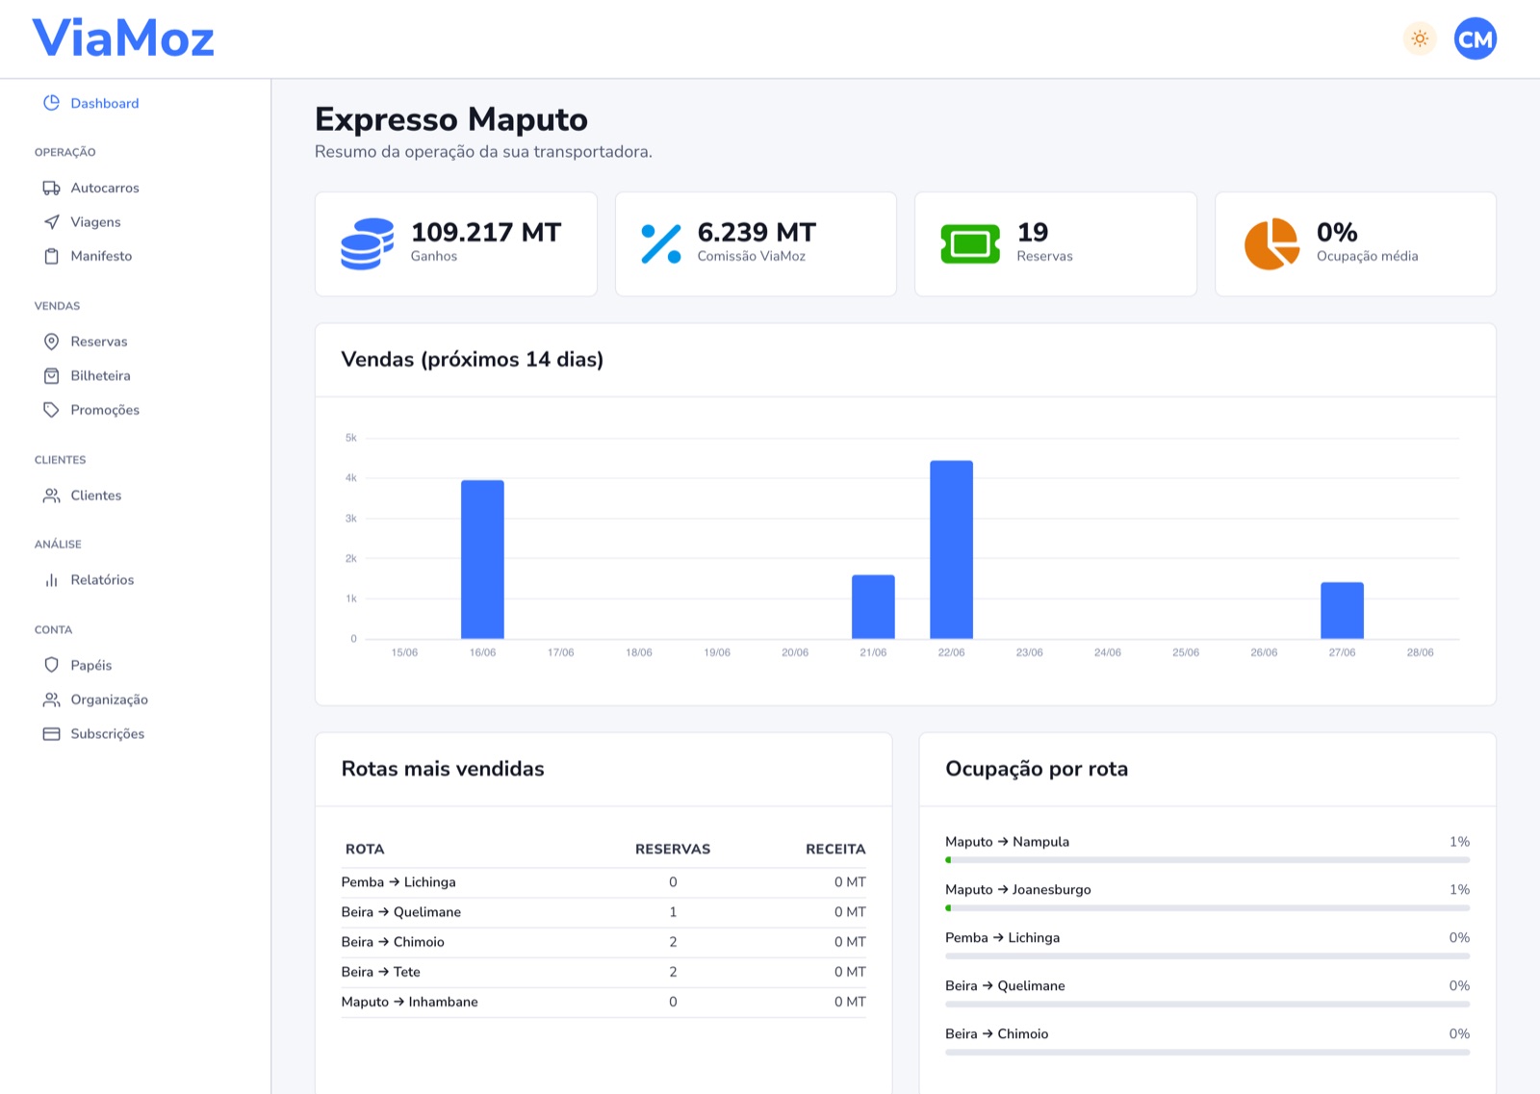
Task: Click the Comissão ViaMoz percent icon
Action: coord(661,244)
